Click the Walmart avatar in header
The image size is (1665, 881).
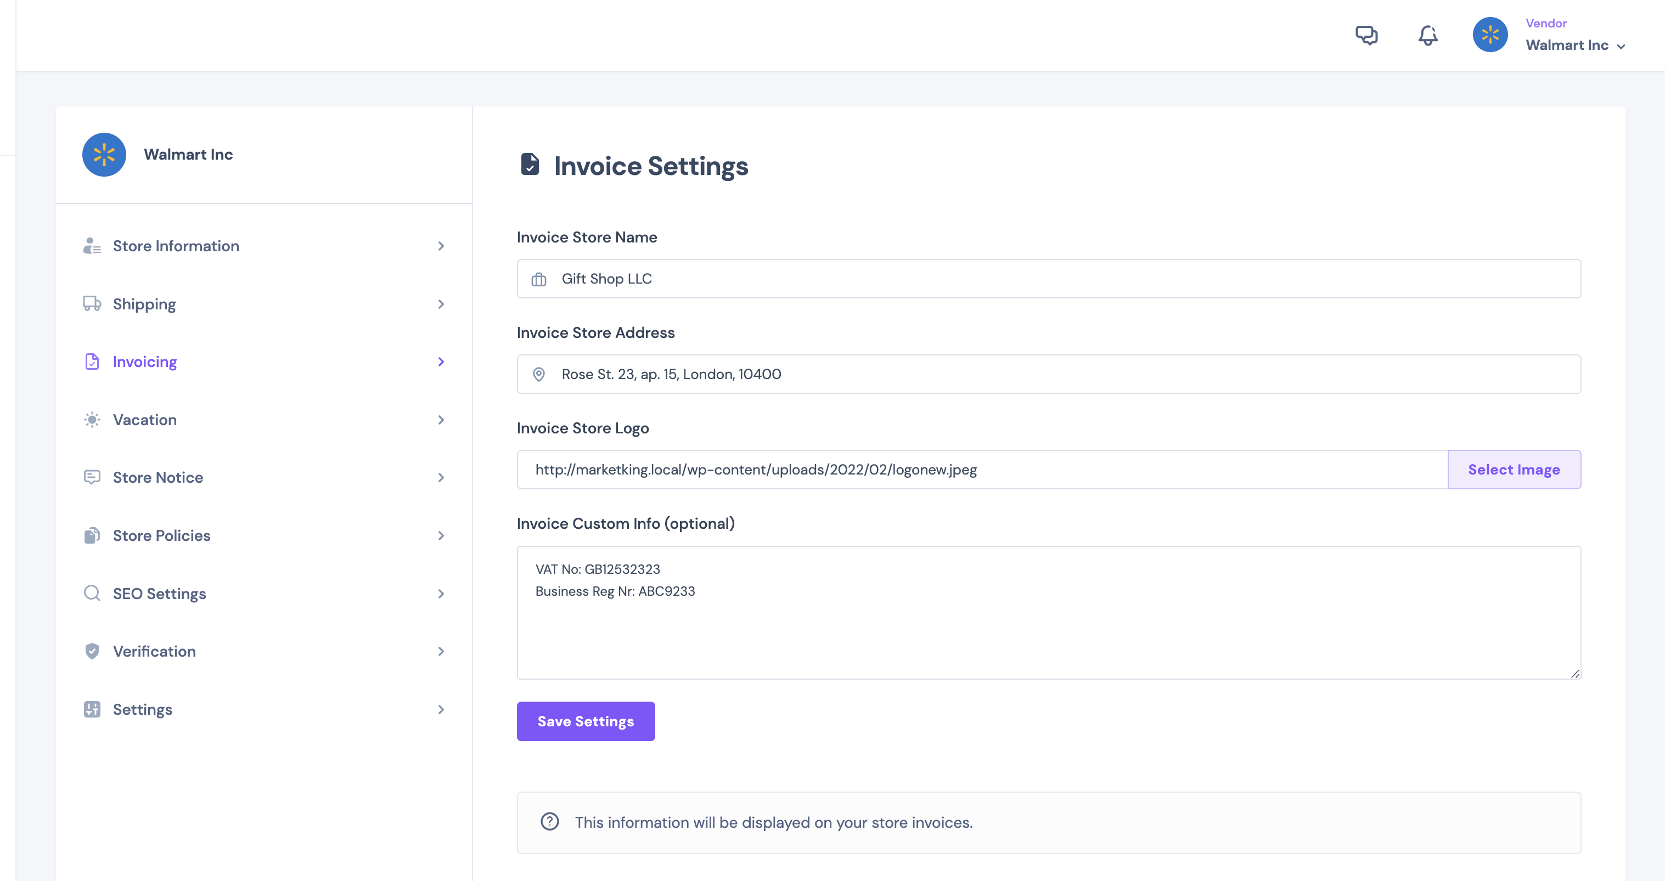[1490, 35]
